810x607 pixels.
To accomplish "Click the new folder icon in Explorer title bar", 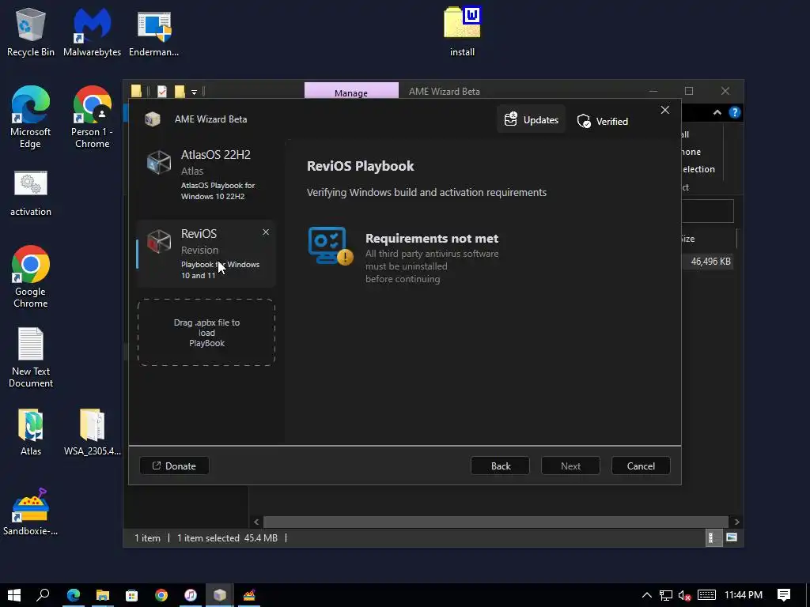I will 180,92.
